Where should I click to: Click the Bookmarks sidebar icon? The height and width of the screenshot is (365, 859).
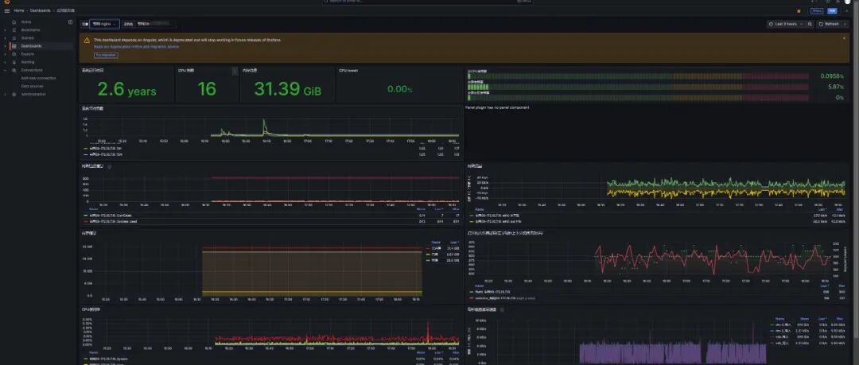coord(14,30)
